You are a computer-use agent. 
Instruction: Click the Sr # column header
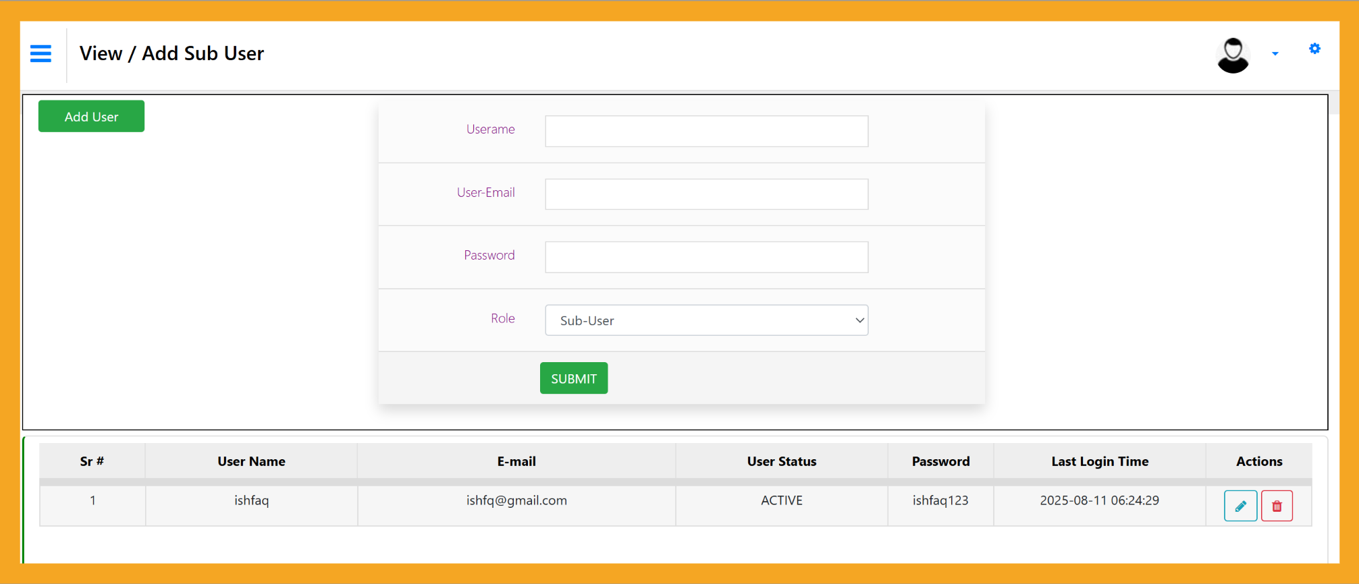tap(92, 461)
